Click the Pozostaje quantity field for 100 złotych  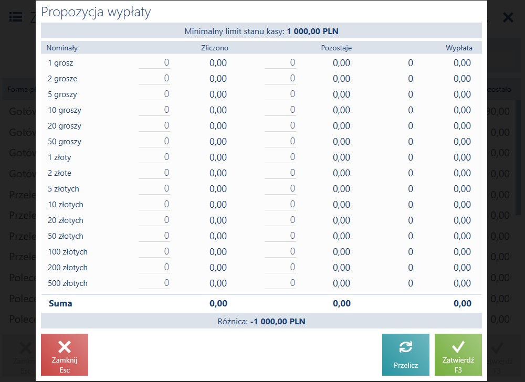click(x=280, y=251)
